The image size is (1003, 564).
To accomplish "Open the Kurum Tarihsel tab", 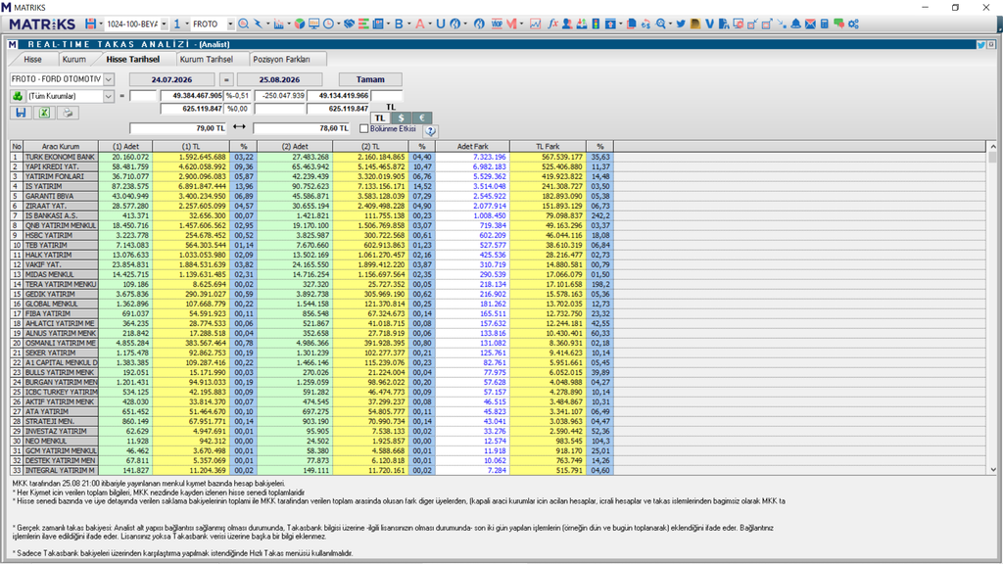I will (x=206, y=59).
